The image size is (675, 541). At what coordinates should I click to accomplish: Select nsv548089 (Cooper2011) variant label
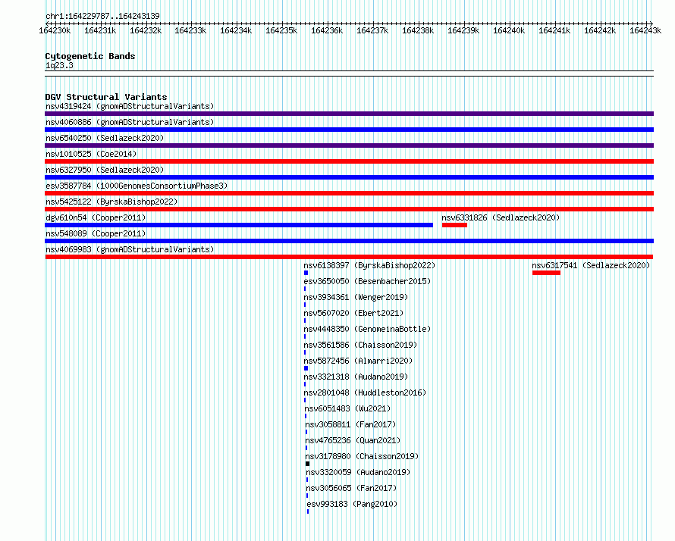click(96, 233)
